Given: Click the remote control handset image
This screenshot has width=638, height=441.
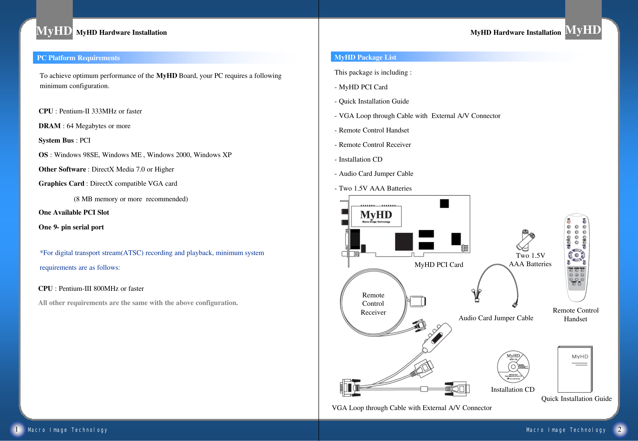Looking at the screenshot, I should pyautogui.click(x=576, y=257).
